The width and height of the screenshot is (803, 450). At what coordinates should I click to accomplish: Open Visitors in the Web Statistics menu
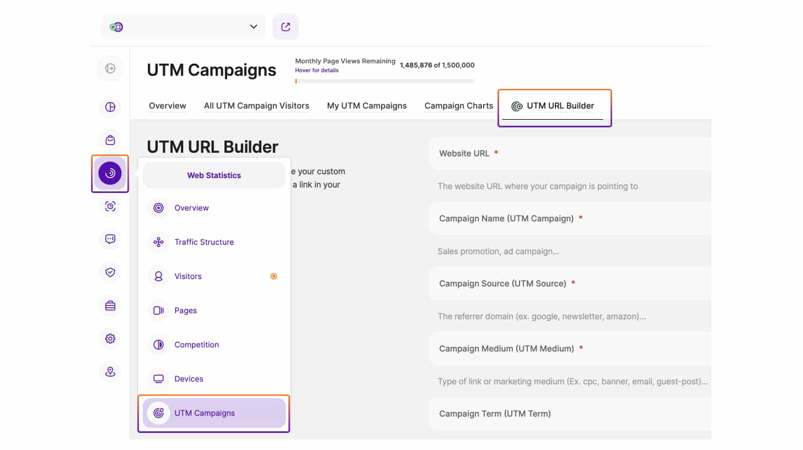coord(188,276)
